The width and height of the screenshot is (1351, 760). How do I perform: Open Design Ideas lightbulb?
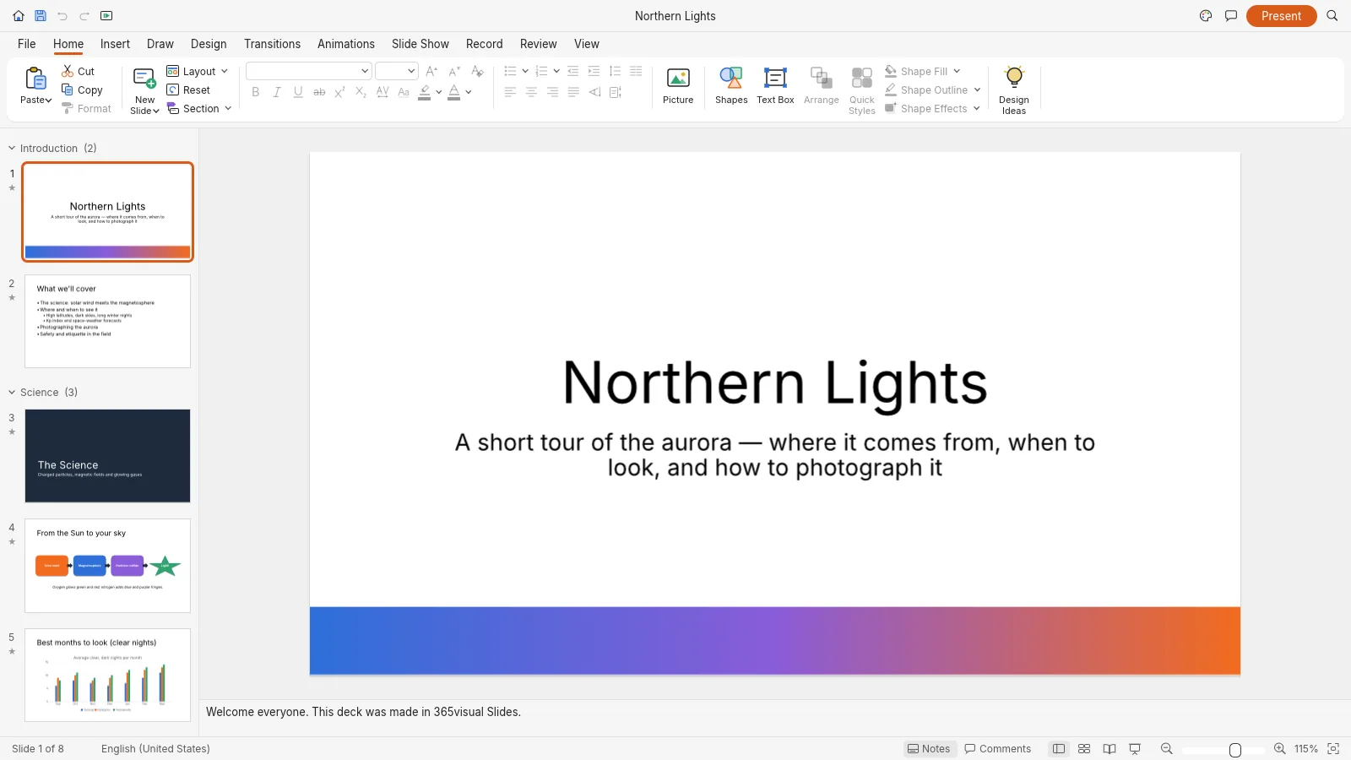coord(1014,90)
